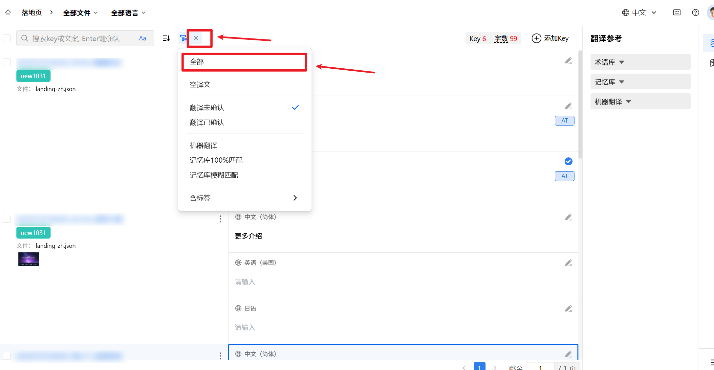Click the keyboard shortcuts icon
Image resolution: width=714 pixels, height=370 pixels.
pos(677,12)
